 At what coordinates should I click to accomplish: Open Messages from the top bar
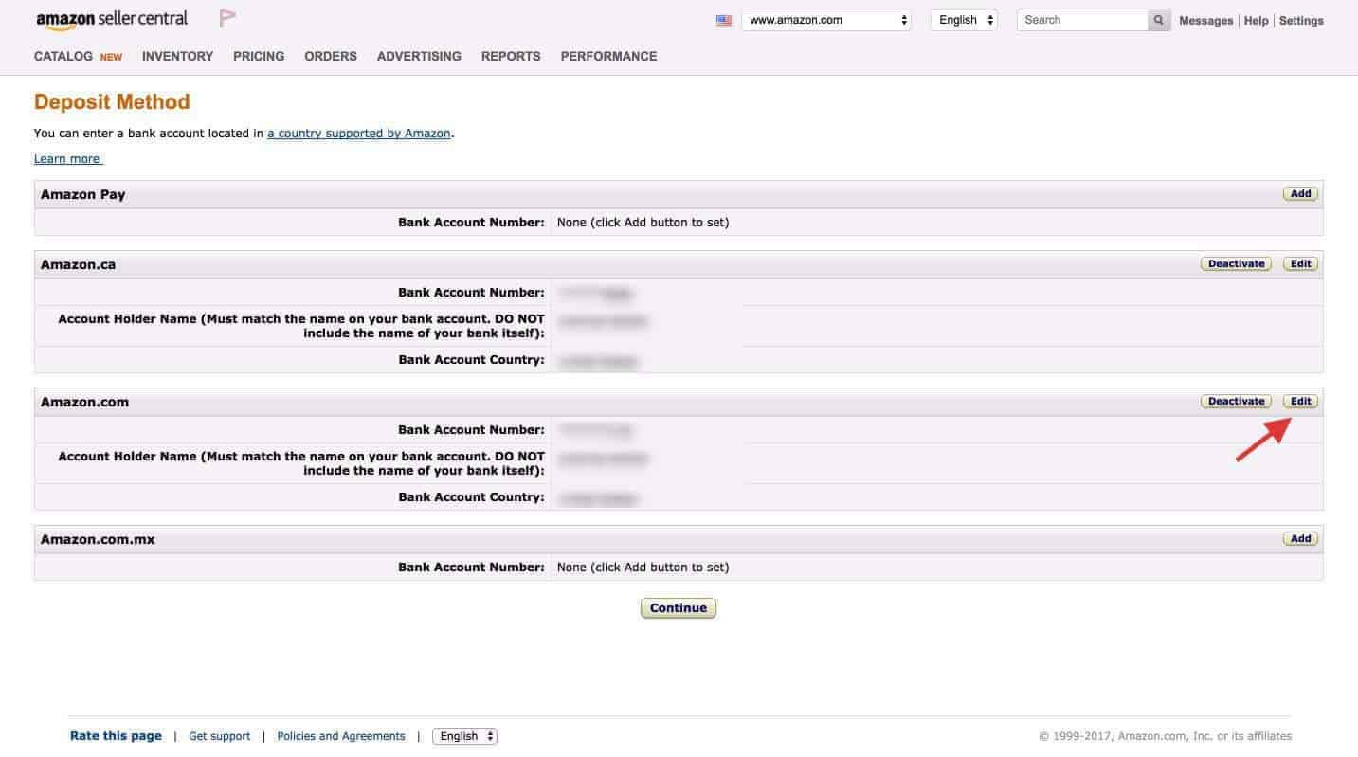click(1205, 20)
